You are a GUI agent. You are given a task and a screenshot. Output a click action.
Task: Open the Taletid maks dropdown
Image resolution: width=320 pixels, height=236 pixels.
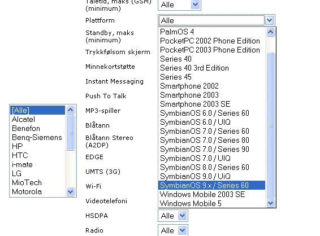(179, 5)
